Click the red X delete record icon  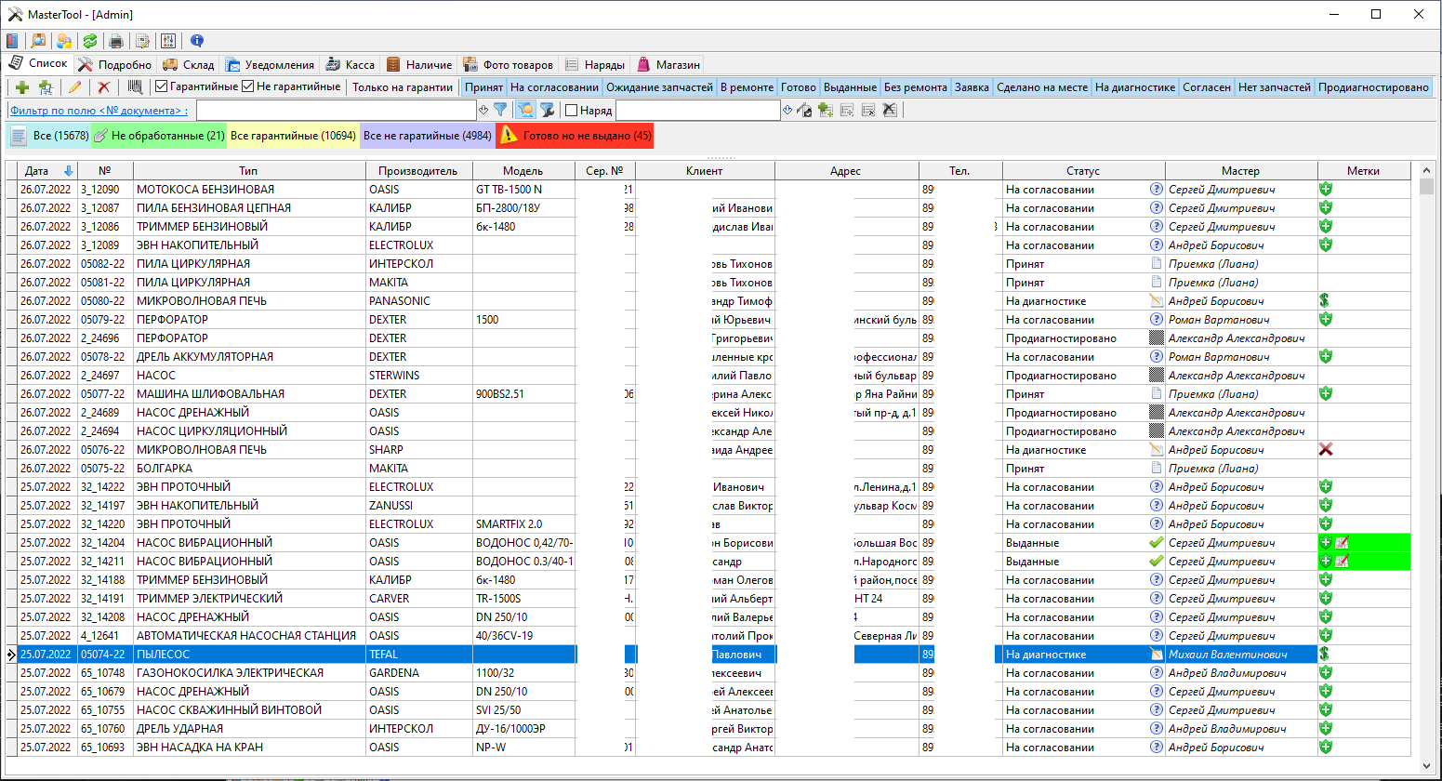(104, 87)
